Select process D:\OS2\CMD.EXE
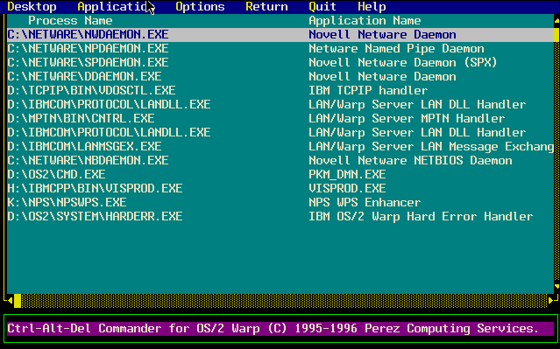The image size is (560, 349). coord(56,174)
